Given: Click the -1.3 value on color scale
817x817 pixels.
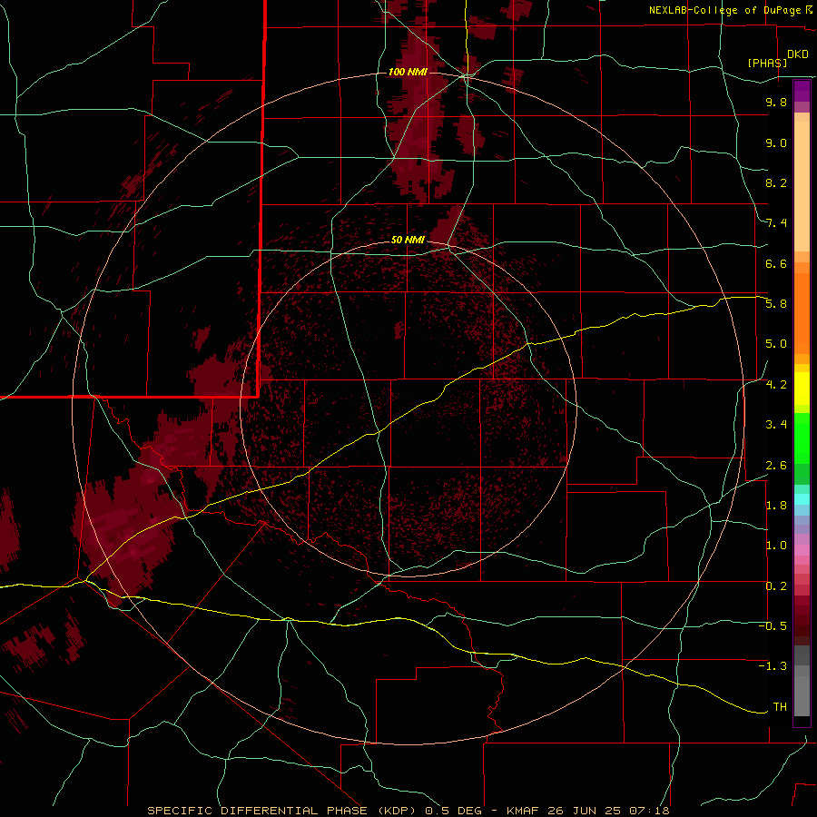Looking at the screenshot, I should (773, 666).
